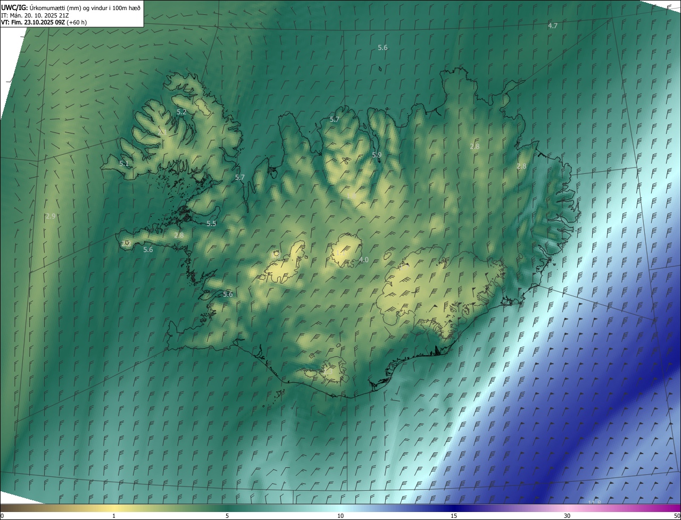This screenshot has height=520, width=681.
Task: Click the 4.7 value label
Action: [x=553, y=26]
